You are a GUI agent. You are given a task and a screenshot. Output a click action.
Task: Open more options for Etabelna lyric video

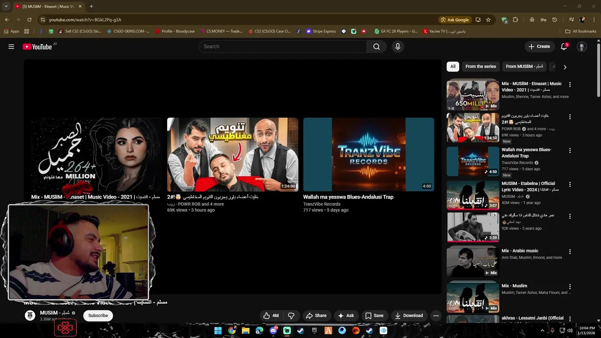[x=570, y=184]
